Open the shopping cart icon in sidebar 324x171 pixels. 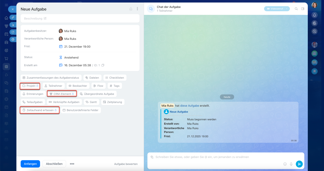click(x=6, y=59)
